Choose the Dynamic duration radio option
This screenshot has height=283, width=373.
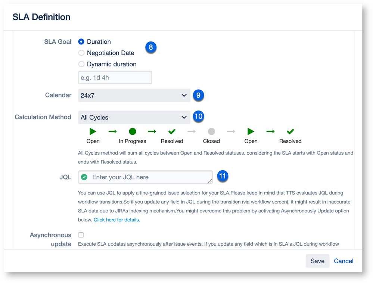point(81,64)
